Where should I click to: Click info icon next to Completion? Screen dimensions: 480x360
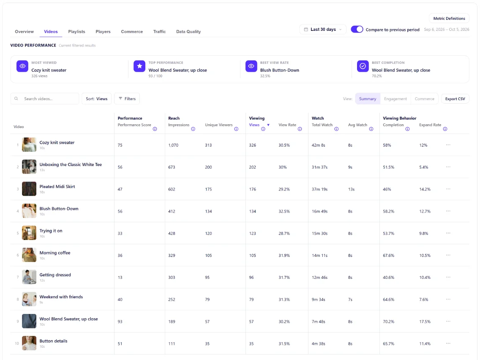407,129
